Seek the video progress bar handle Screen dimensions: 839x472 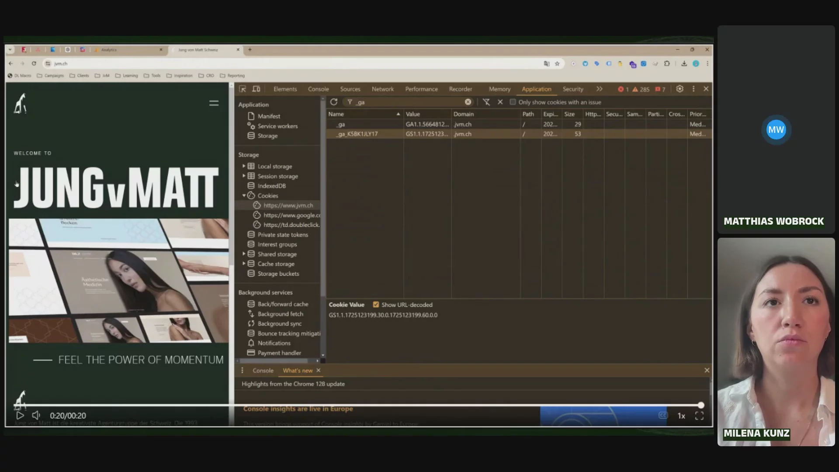(x=701, y=405)
